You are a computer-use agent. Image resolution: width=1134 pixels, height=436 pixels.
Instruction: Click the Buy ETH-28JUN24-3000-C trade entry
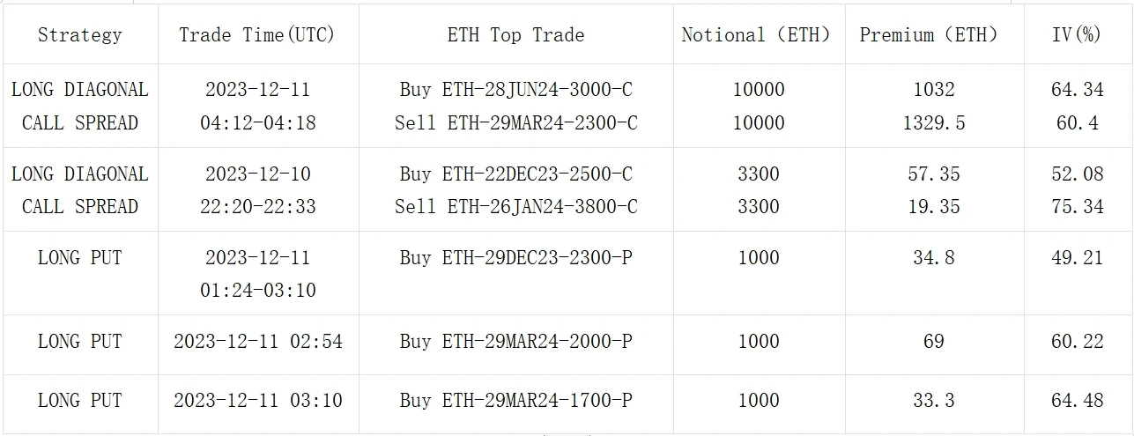click(x=515, y=90)
